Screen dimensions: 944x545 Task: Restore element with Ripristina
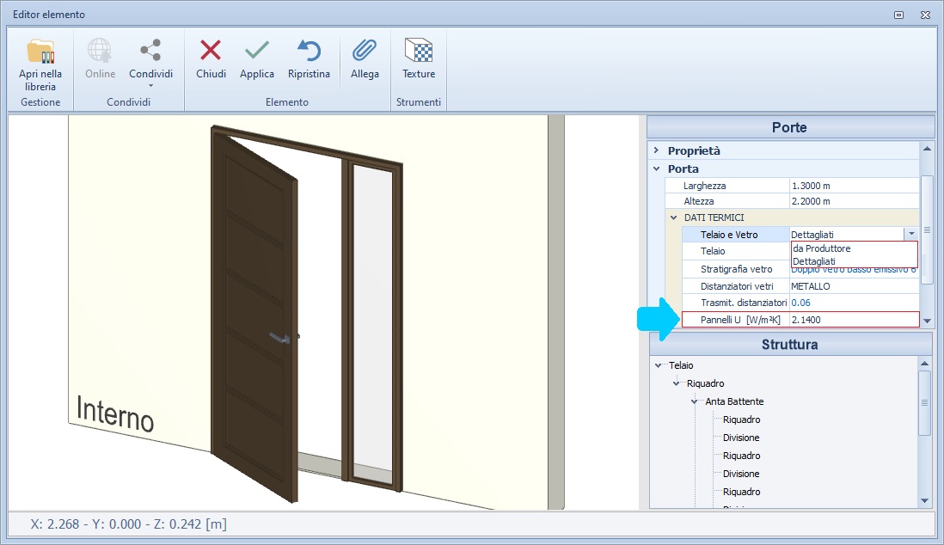(x=309, y=59)
